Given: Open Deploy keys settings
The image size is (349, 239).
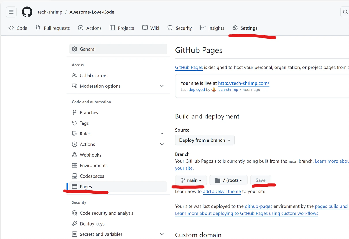Looking at the screenshot, I should tap(92, 224).
